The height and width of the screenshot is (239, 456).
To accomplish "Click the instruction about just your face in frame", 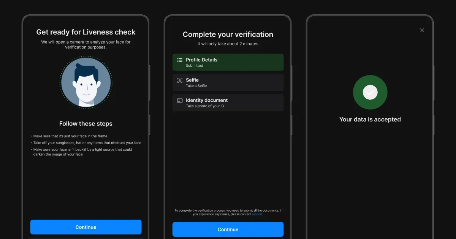I will (x=70, y=136).
